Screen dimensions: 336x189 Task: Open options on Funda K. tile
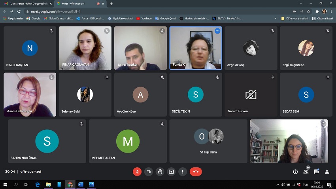click(217, 31)
